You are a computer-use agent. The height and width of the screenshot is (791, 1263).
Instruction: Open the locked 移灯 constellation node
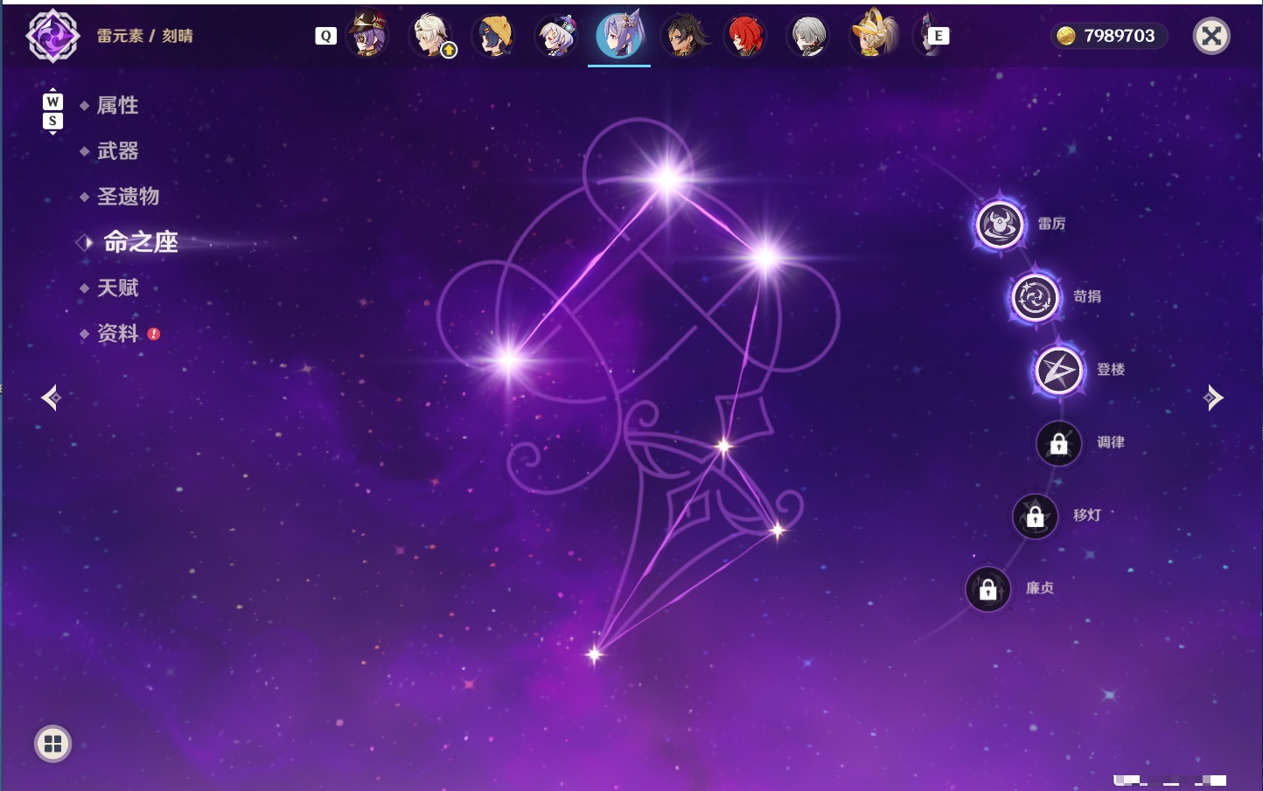1035,517
